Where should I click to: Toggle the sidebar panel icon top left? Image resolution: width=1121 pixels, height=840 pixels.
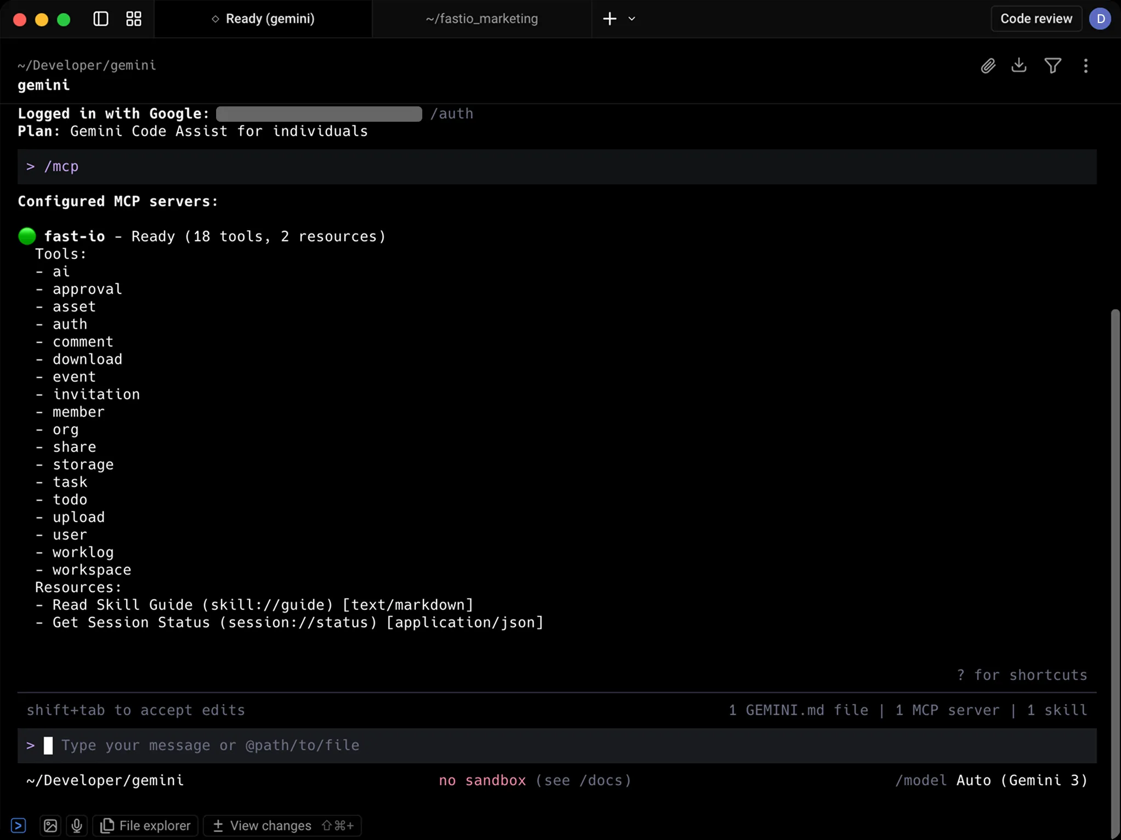tap(100, 19)
